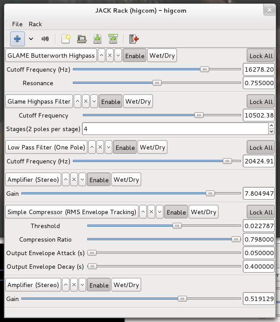Move Simple Compressor plugin down
This screenshot has width=280, height=322.
pyautogui.click(x=159, y=212)
